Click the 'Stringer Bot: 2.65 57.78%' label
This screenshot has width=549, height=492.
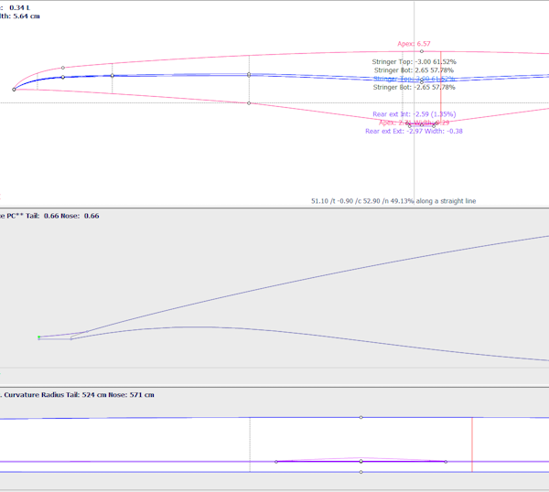(414, 70)
